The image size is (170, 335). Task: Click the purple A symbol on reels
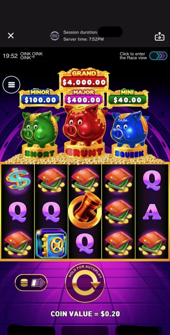[152, 212]
